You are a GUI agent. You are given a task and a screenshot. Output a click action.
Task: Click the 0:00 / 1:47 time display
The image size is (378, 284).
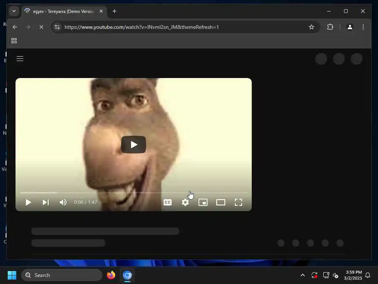(x=85, y=202)
